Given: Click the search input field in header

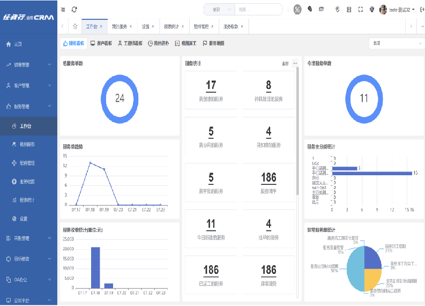Looking at the screenshot, I should pos(258,9).
